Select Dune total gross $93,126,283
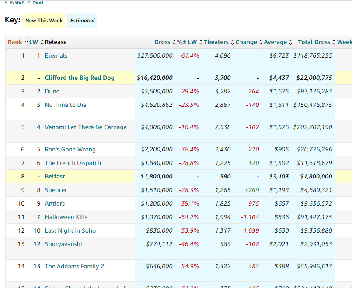The width and height of the screenshot is (352, 288). pos(314,91)
